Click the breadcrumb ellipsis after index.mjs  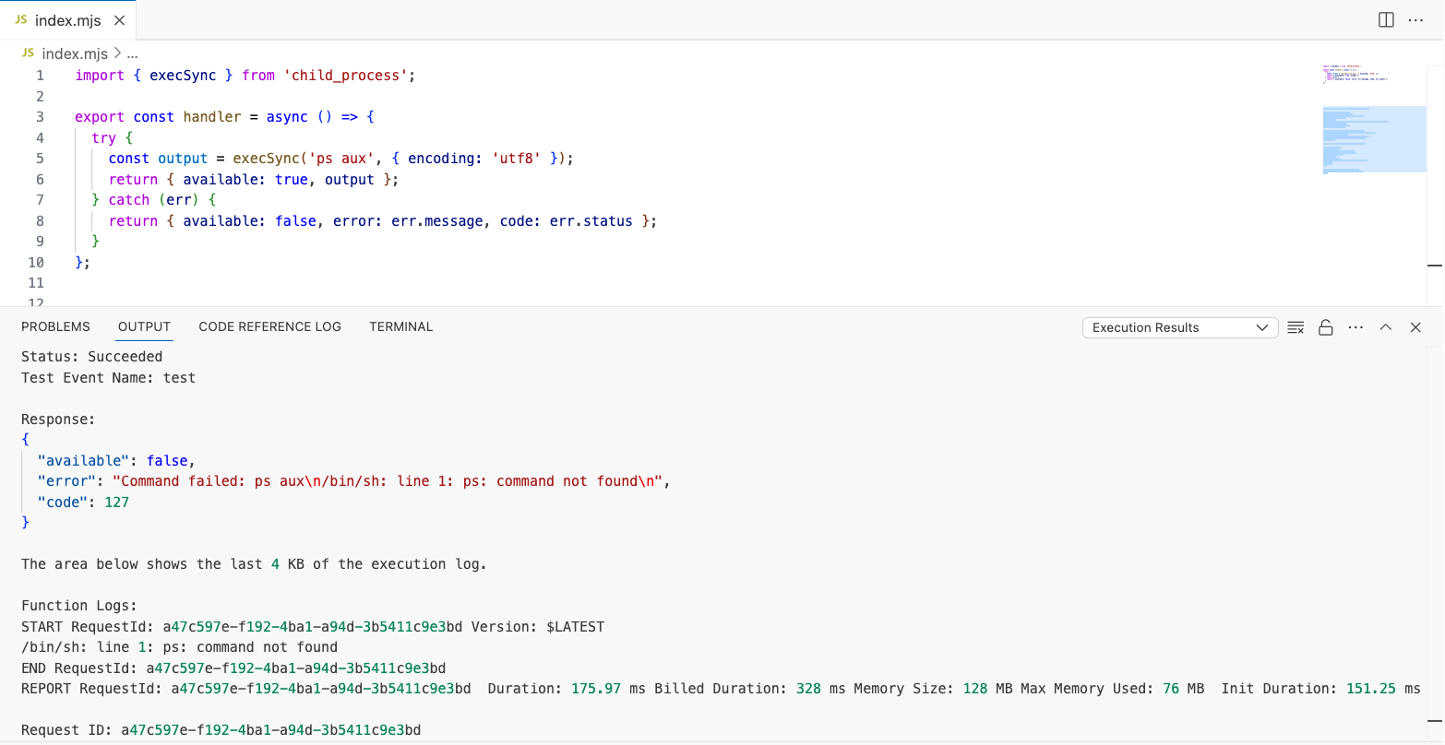(132, 54)
